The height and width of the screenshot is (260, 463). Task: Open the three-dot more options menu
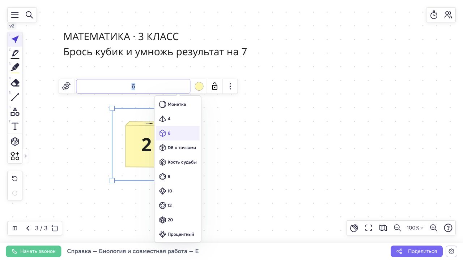pos(230,86)
